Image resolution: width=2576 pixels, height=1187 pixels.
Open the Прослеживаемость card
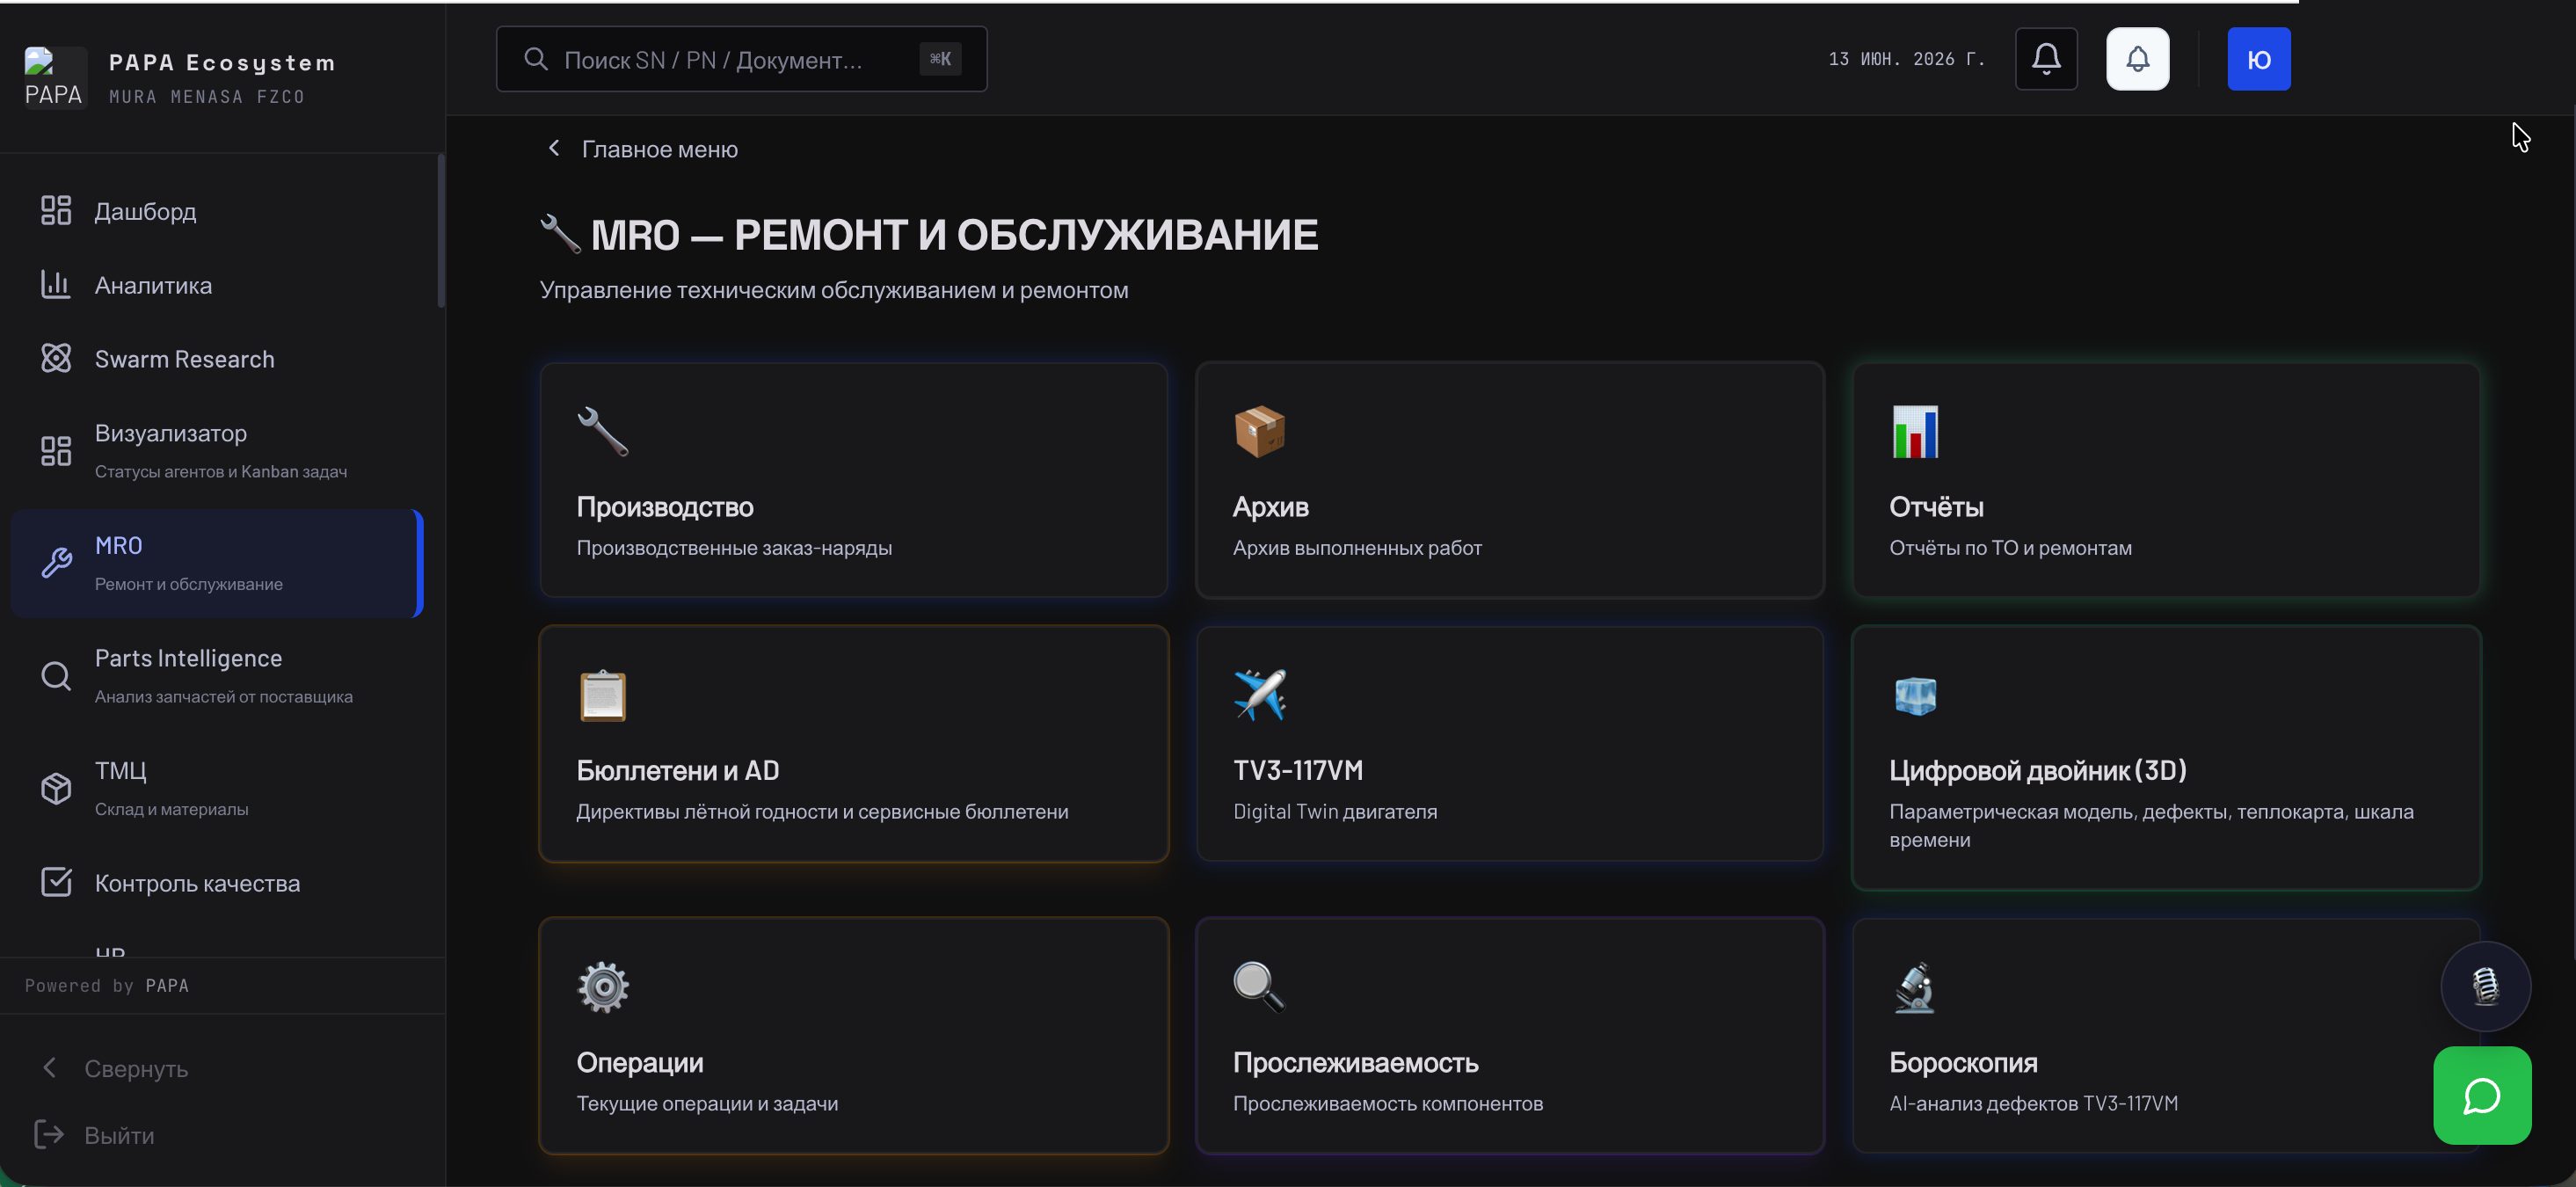point(1510,1036)
